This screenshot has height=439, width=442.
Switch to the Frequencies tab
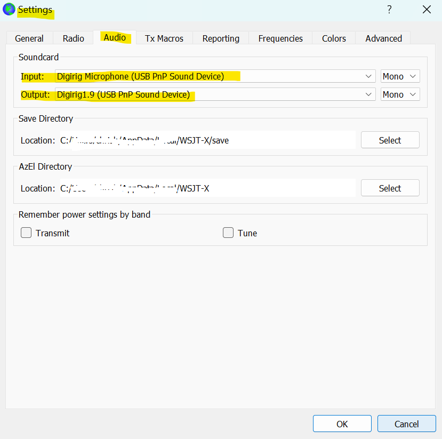pos(280,38)
